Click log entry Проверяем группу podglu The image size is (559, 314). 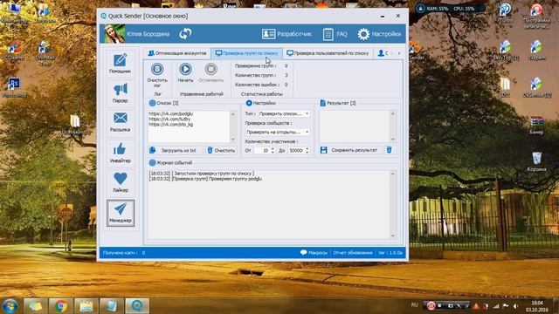tap(206, 179)
